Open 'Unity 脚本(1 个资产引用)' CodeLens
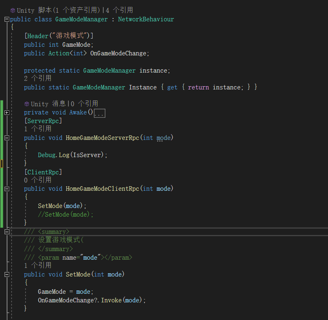The height and width of the screenshot is (320, 328). pyautogui.click(x=58, y=10)
